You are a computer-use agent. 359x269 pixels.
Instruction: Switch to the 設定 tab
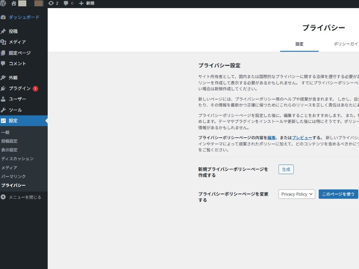point(299,44)
